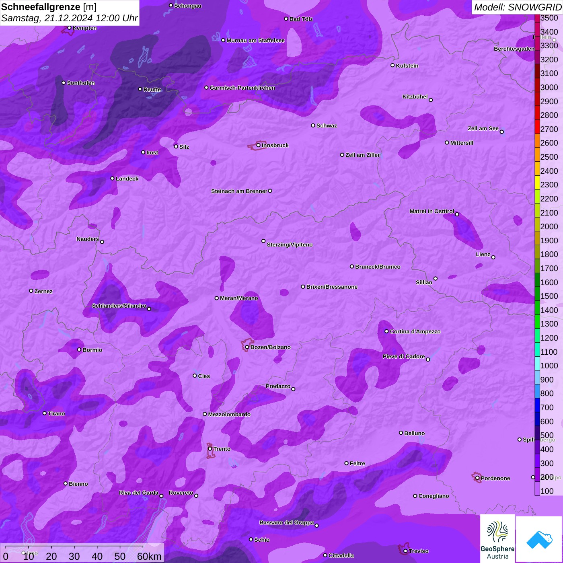
Task: Click the Cittadella label
Action: 341,555
